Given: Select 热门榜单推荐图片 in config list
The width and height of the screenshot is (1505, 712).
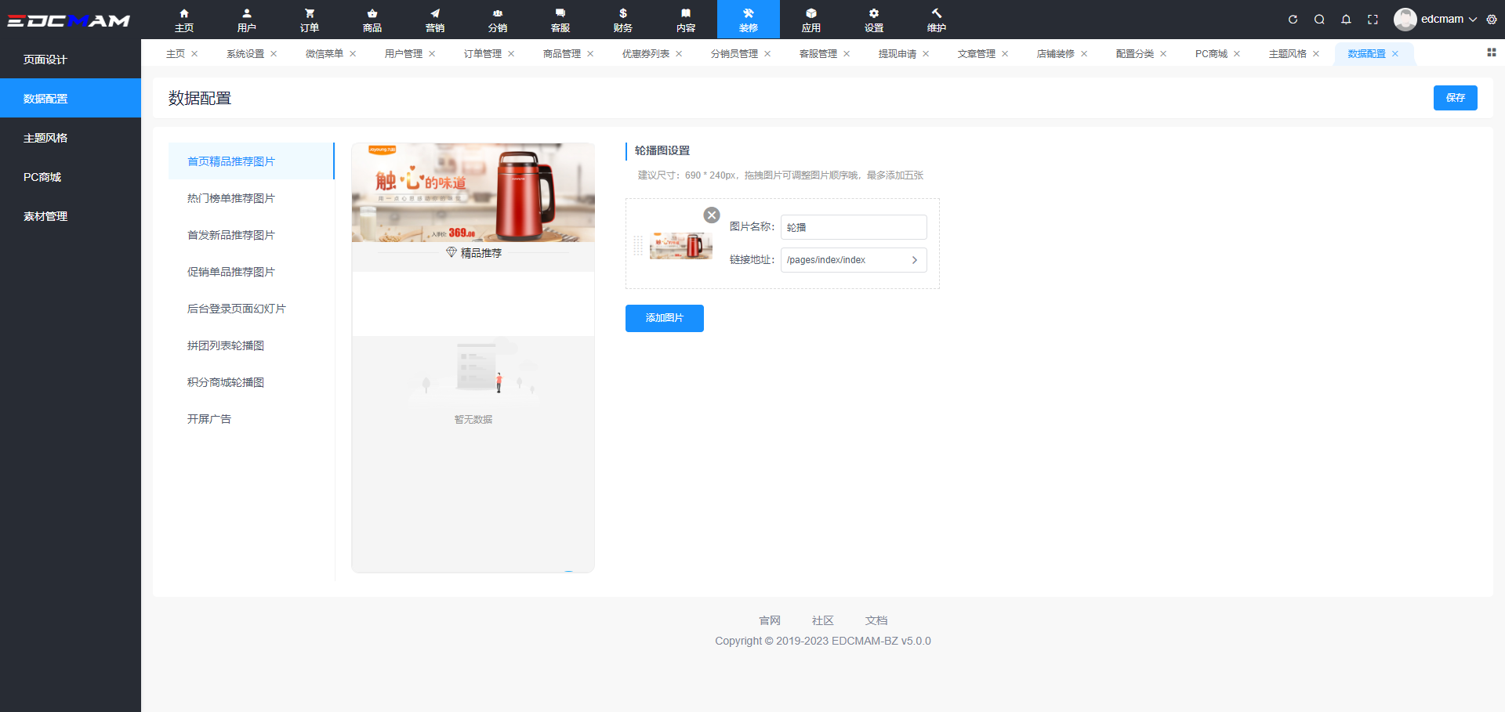Looking at the screenshot, I should pos(230,198).
